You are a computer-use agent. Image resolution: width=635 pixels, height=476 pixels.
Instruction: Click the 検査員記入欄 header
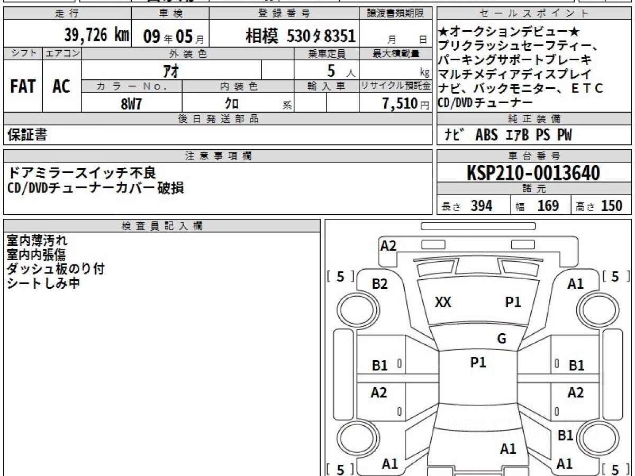[162, 226]
